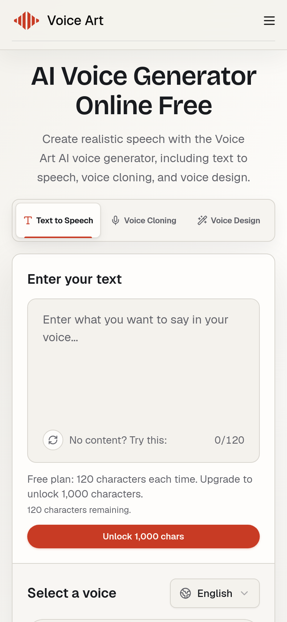
Task: Click the refresh sample text icon
Action: [53, 440]
